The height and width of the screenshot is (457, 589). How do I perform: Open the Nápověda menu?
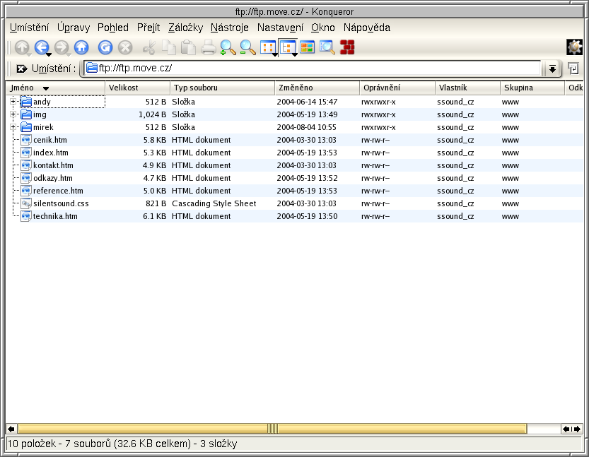point(367,28)
